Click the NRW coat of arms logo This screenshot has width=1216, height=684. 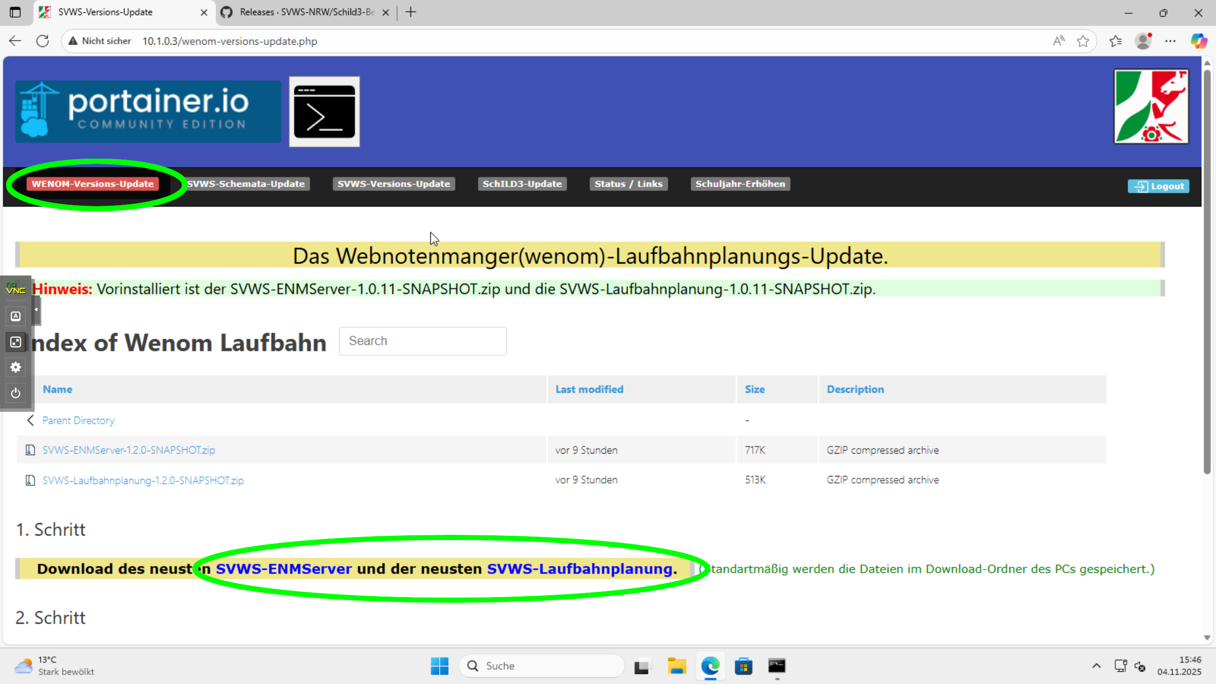1151,106
